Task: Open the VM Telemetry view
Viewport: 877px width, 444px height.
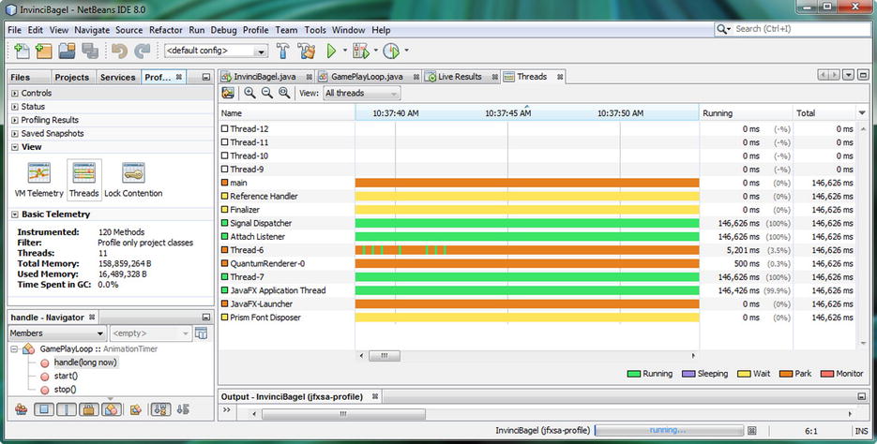Action: point(39,179)
